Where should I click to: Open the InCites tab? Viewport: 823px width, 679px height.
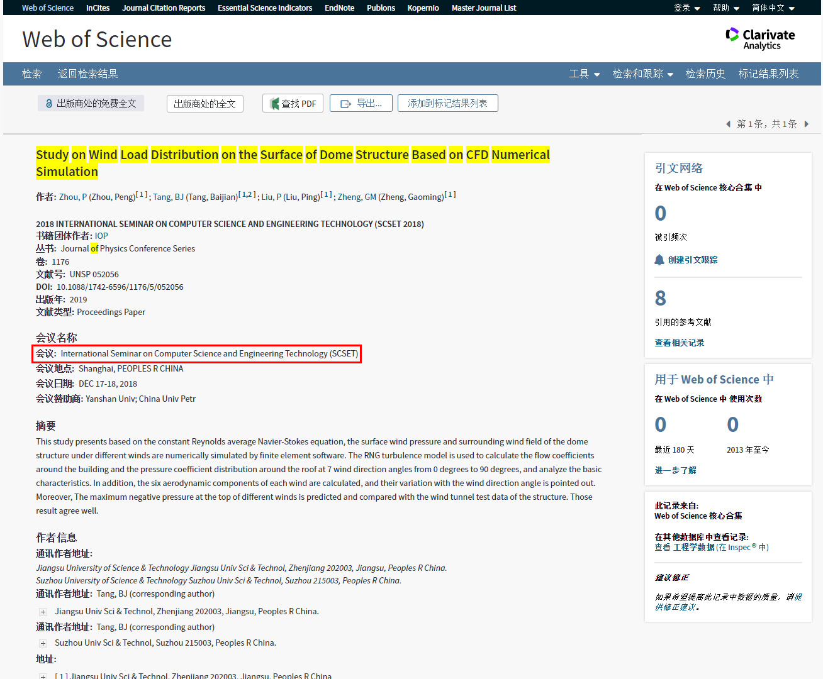tap(98, 8)
